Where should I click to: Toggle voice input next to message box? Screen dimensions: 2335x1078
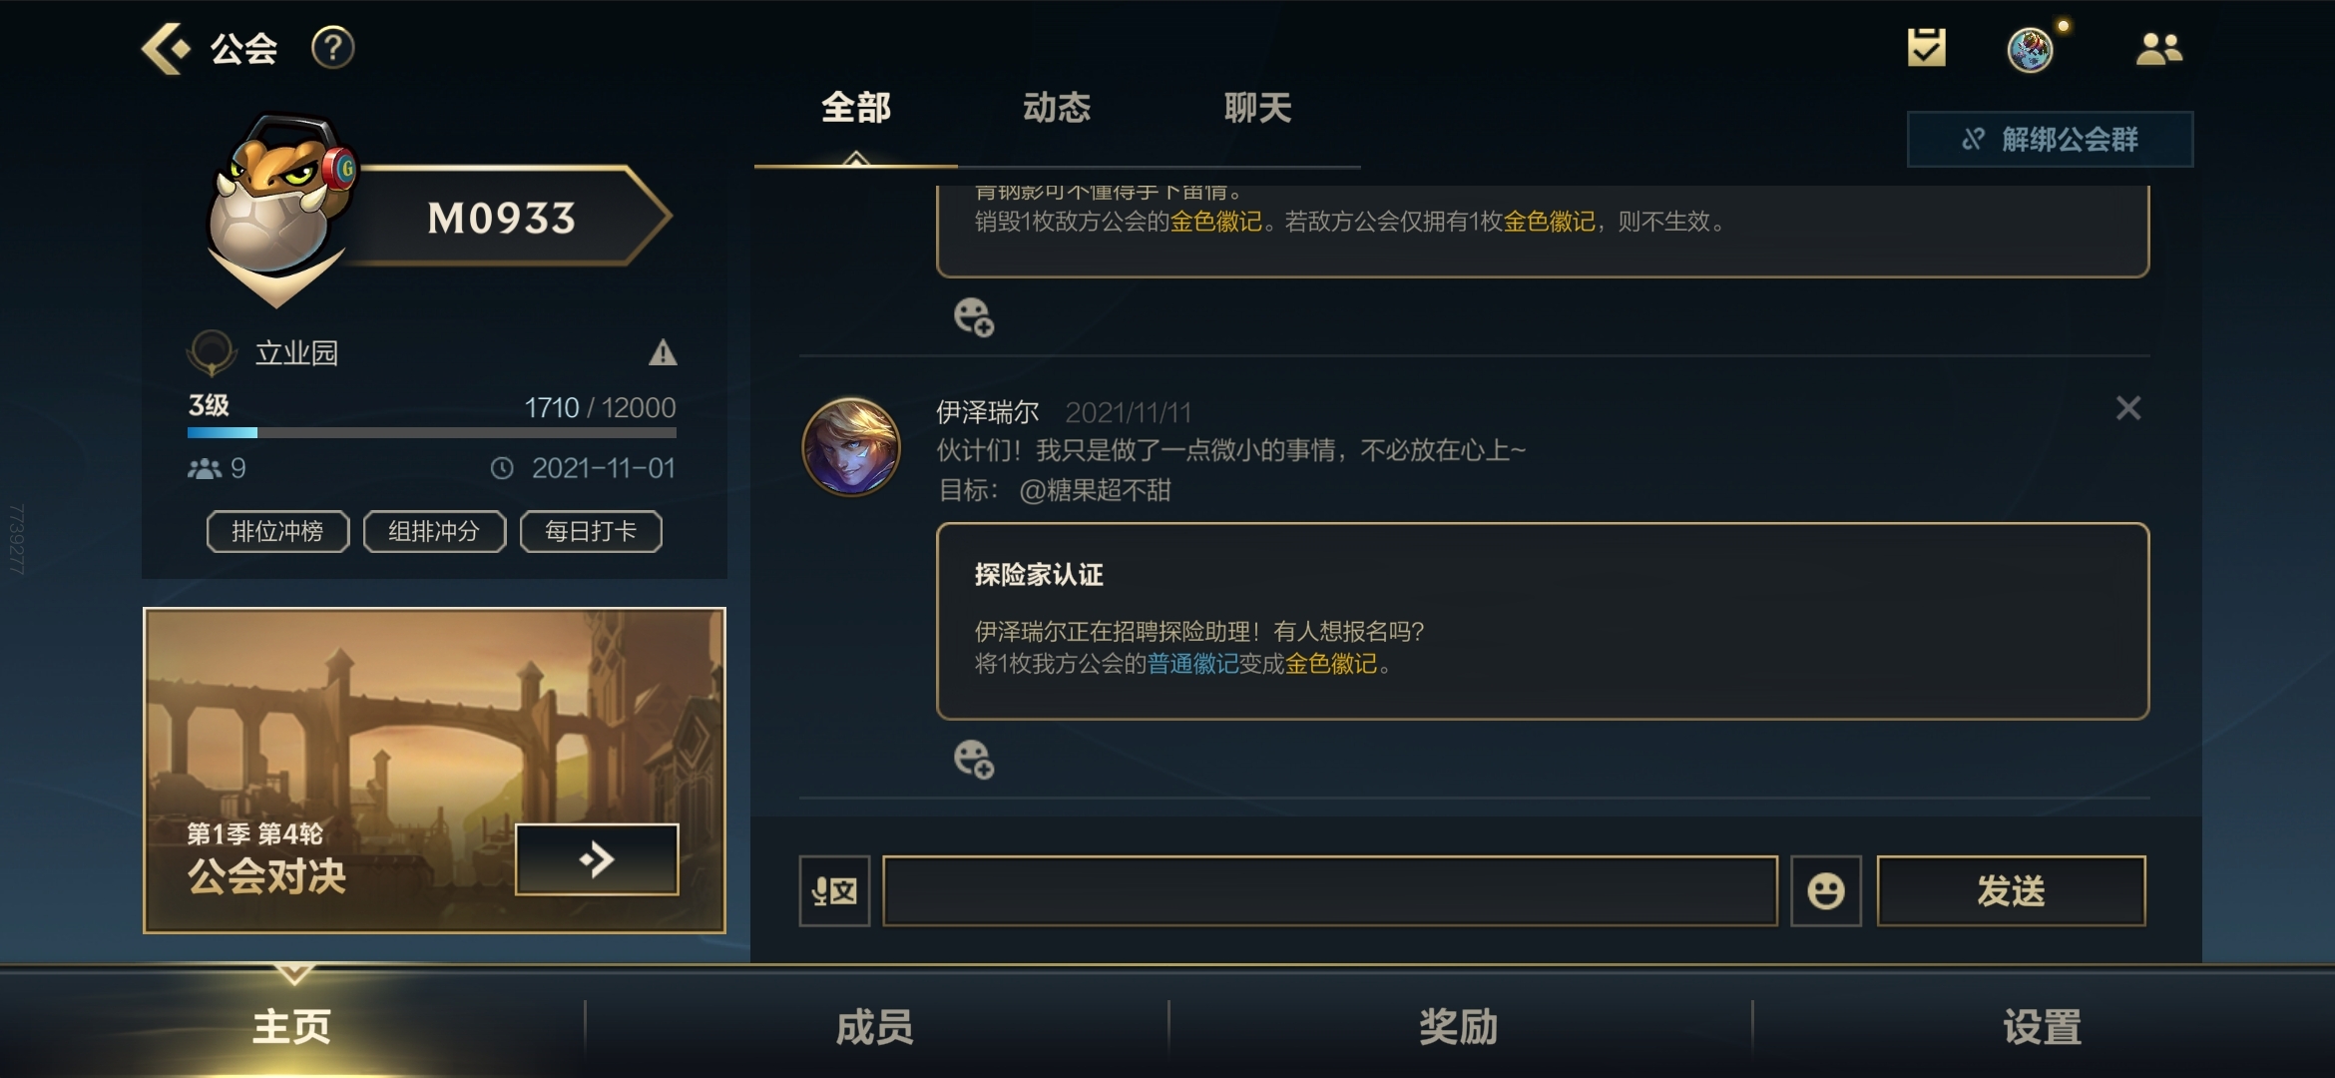(834, 890)
